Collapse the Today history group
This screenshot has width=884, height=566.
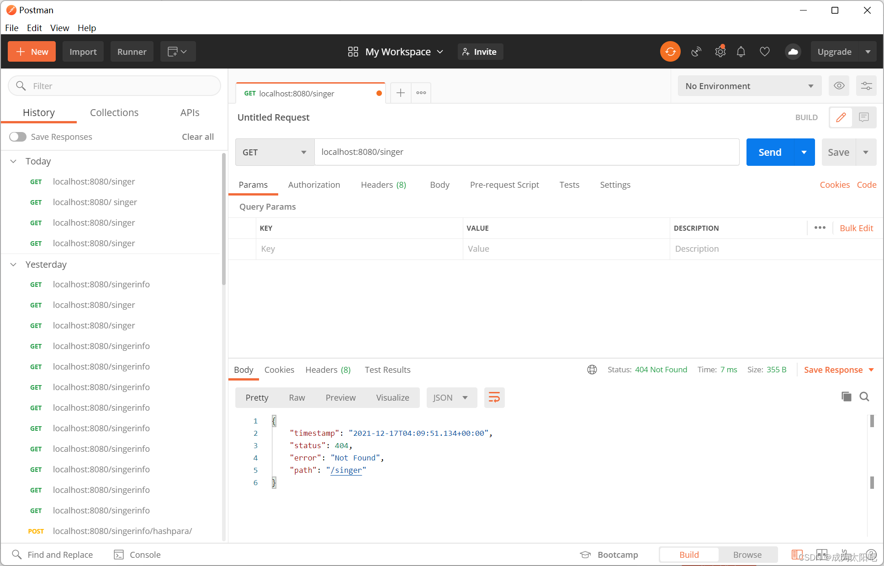point(14,161)
